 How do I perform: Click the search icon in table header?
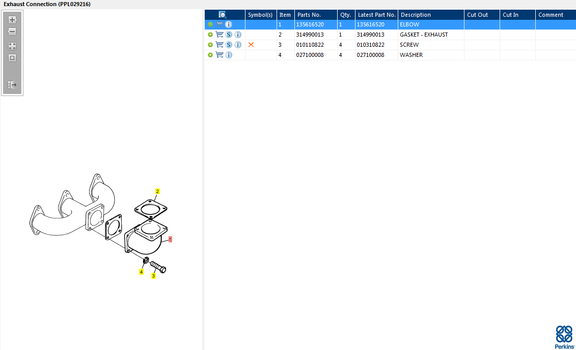222,15
